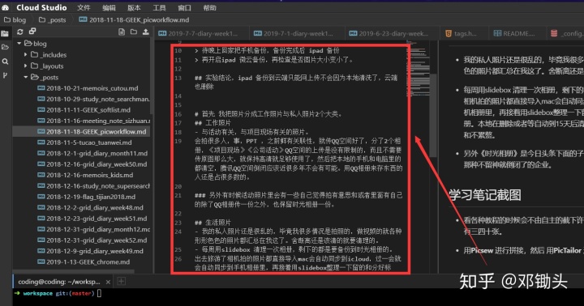Create a new file via toolbar icon
Viewport: 584px width, 306px height.
[x=122, y=32]
